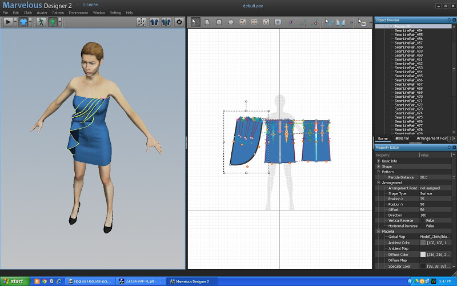Switch to Hpgl on Haduytin-pc taskbar window
The image size is (457, 286).
[90, 281]
